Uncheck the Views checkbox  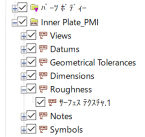point(32,35)
